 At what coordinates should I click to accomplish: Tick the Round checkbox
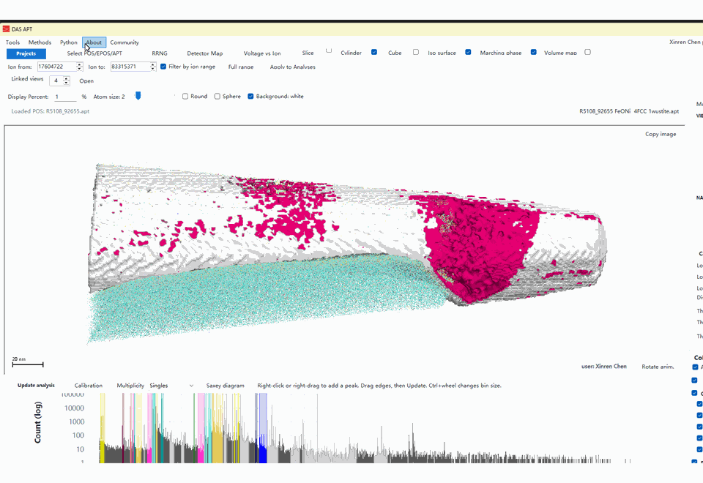185,97
